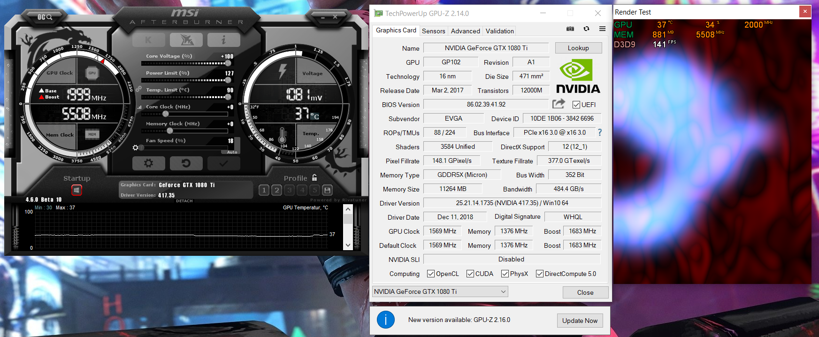819x337 pixels.
Task: Save the current profile with the floppy icon
Action: point(328,190)
